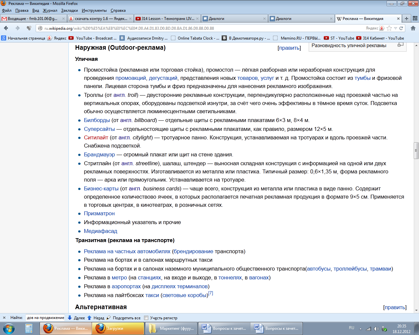This screenshot has height=335, width=419.
Task: Follow the Суперсайты link
Action: coord(100,129)
